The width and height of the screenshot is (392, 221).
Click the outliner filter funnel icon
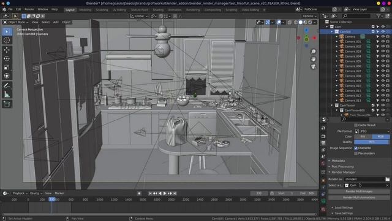click(x=379, y=16)
